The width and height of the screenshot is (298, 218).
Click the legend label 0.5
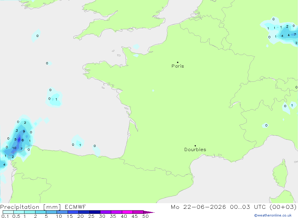(16, 216)
